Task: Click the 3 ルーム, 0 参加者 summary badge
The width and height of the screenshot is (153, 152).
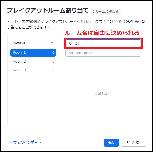Action: [x=106, y=12]
